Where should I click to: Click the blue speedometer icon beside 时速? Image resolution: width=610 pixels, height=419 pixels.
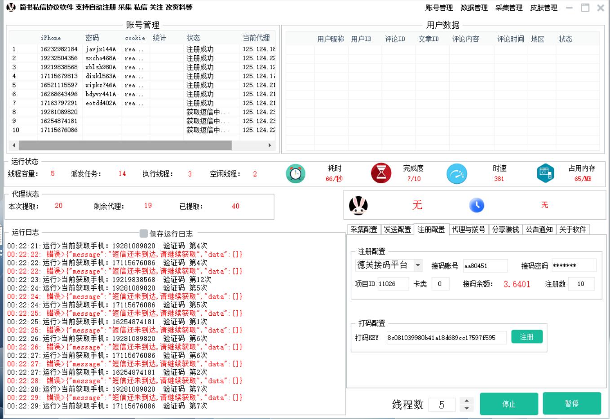coord(457,173)
